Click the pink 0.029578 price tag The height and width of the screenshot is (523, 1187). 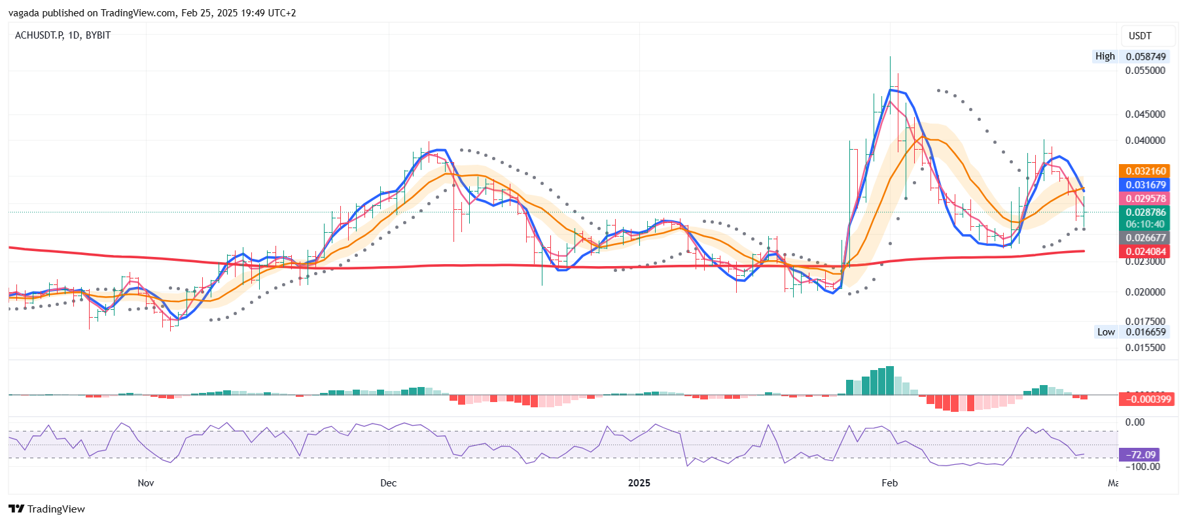click(x=1145, y=199)
